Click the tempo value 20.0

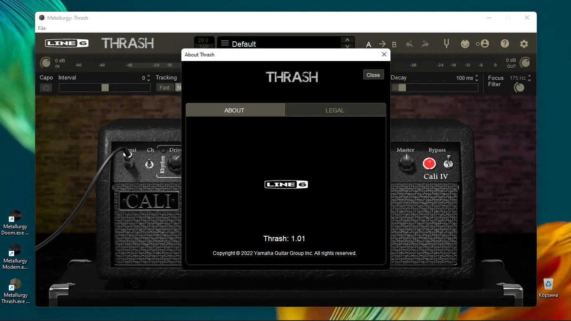click(203, 41)
